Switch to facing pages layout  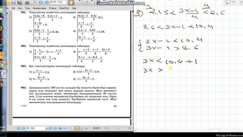pyautogui.click(x=82, y=129)
